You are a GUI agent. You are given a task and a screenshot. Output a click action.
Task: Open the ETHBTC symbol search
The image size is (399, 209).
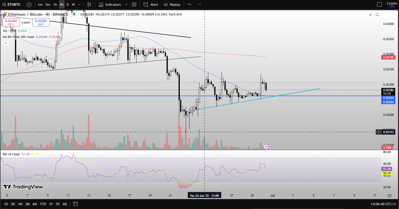(12, 4)
